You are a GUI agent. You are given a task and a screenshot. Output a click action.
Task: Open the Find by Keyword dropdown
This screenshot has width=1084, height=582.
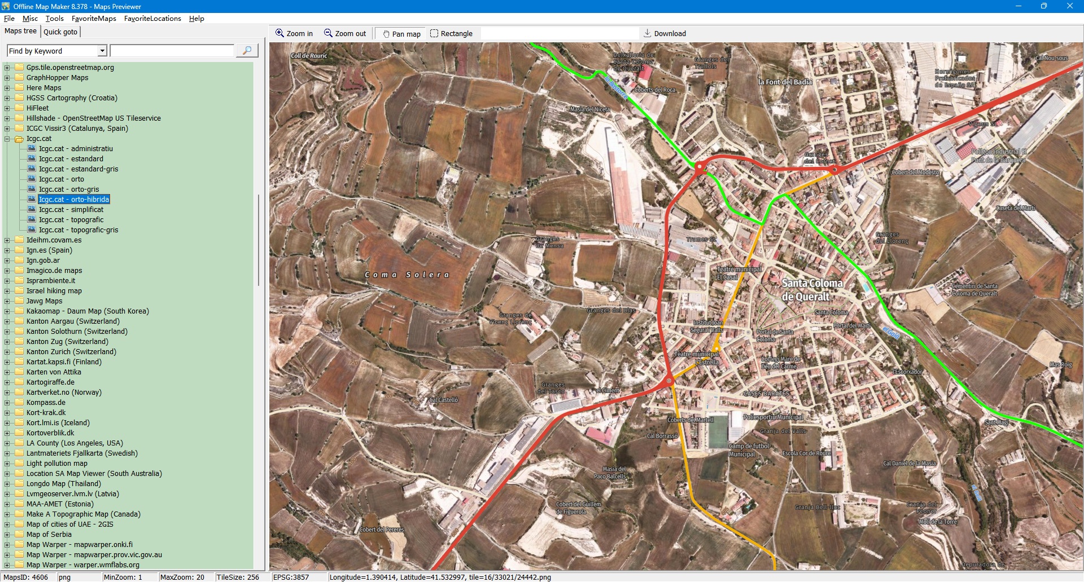point(102,51)
